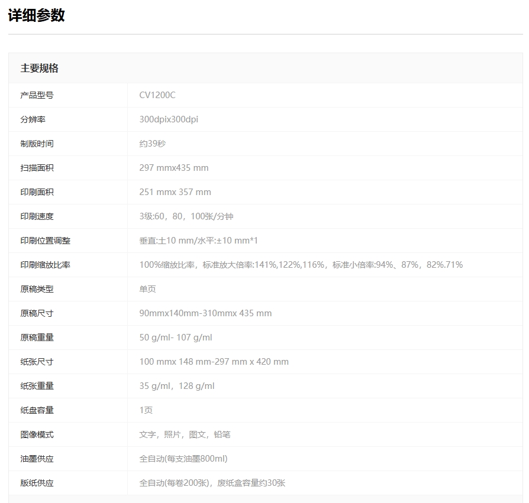Select the 单页 value

(147, 290)
